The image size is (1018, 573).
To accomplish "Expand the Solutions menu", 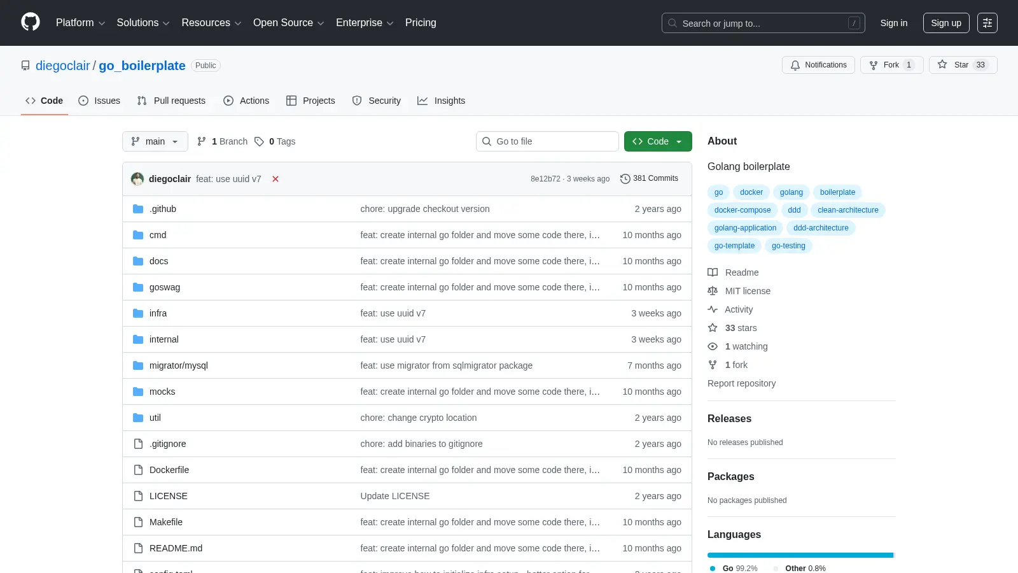I will click(x=143, y=23).
